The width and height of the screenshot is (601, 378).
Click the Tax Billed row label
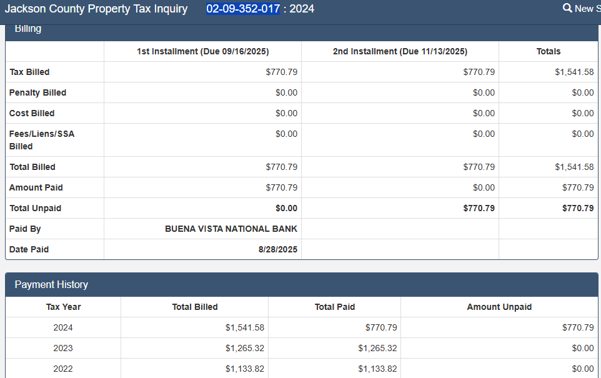pyautogui.click(x=29, y=72)
